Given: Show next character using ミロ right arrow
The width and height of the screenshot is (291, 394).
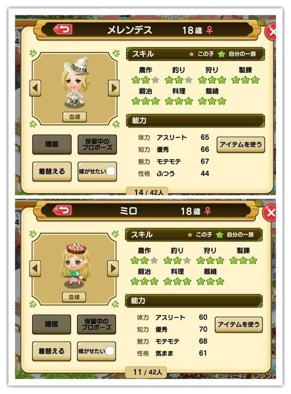Looking at the screenshot, I should pyautogui.click(x=113, y=268).
